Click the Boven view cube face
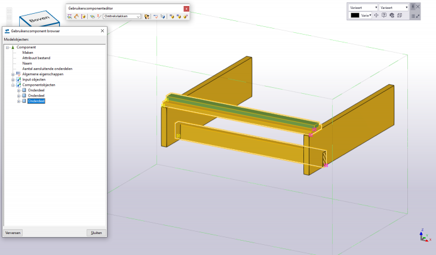Image resolution: width=436 pixels, height=255 pixels. point(39,18)
